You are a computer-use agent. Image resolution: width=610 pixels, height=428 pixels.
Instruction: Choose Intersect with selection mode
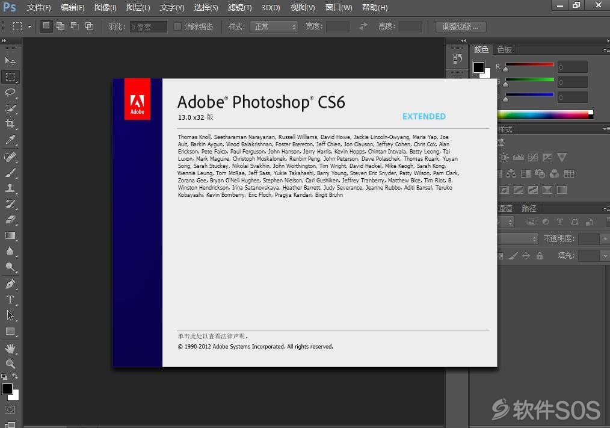90,26
